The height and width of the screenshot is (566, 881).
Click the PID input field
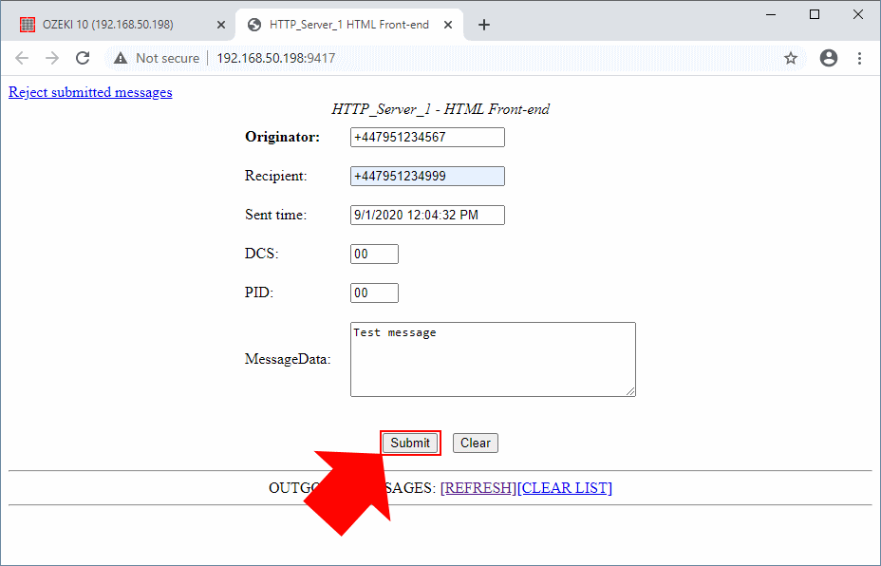374,292
